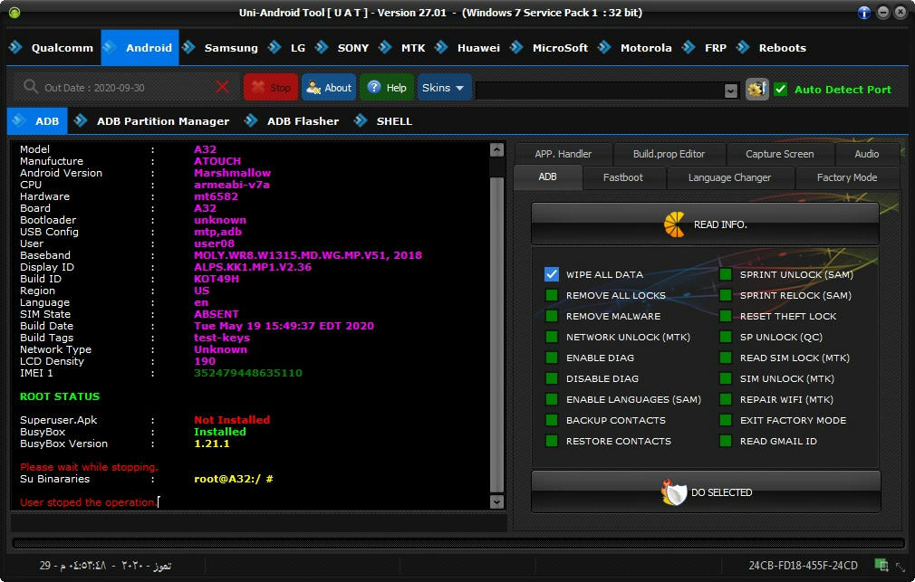This screenshot has width=915, height=582.
Task: Enable Remove All Locks checkbox
Action: [x=552, y=295]
